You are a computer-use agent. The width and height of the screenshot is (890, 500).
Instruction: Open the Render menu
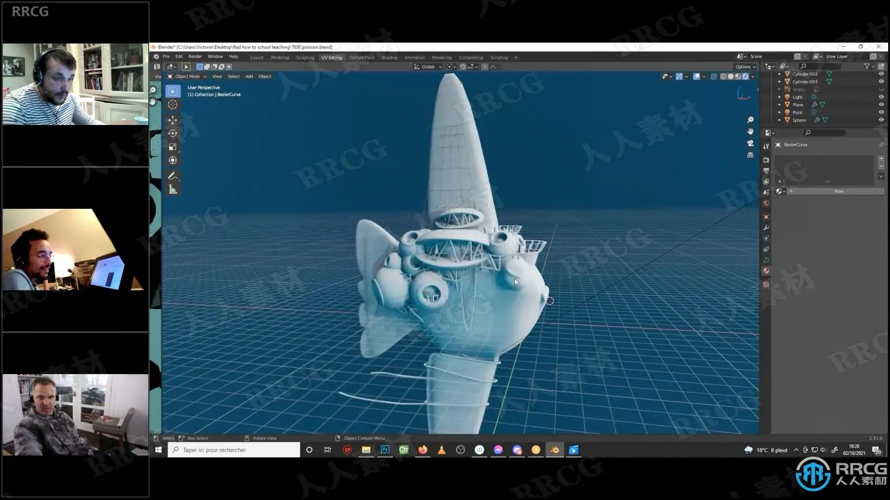[195, 56]
